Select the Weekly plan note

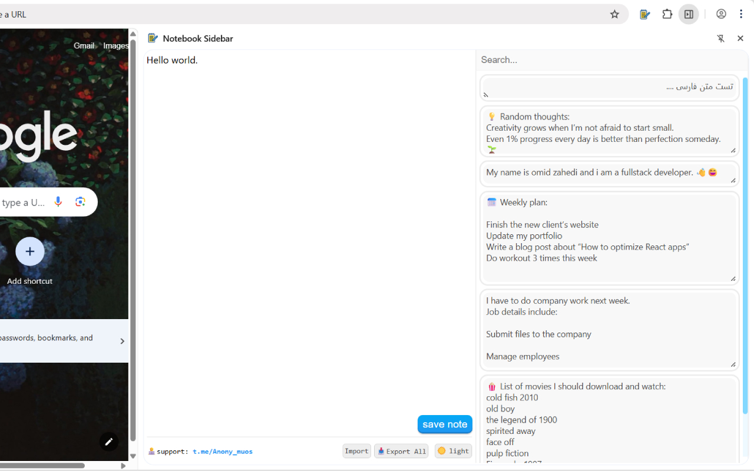609,238
